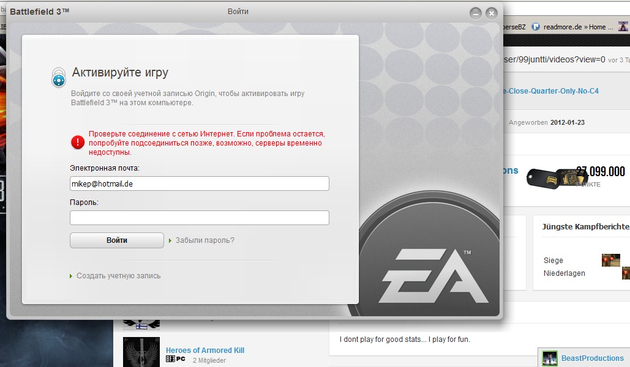Click the 27.099.000 points value

[x=601, y=171]
